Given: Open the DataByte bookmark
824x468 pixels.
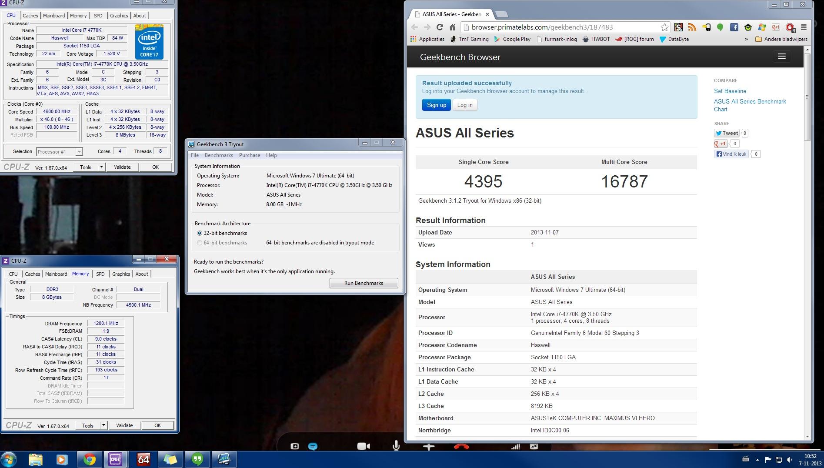Looking at the screenshot, I should pos(674,39).
